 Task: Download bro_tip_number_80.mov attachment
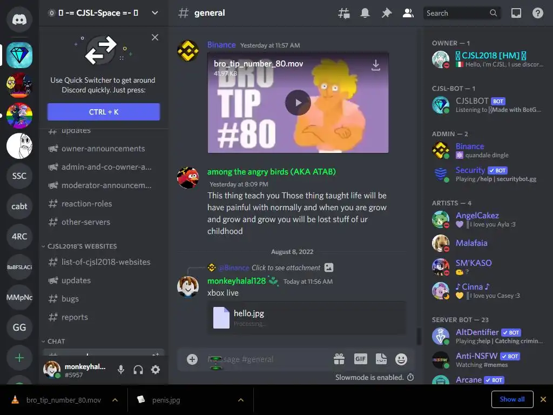tap(376, 65)
